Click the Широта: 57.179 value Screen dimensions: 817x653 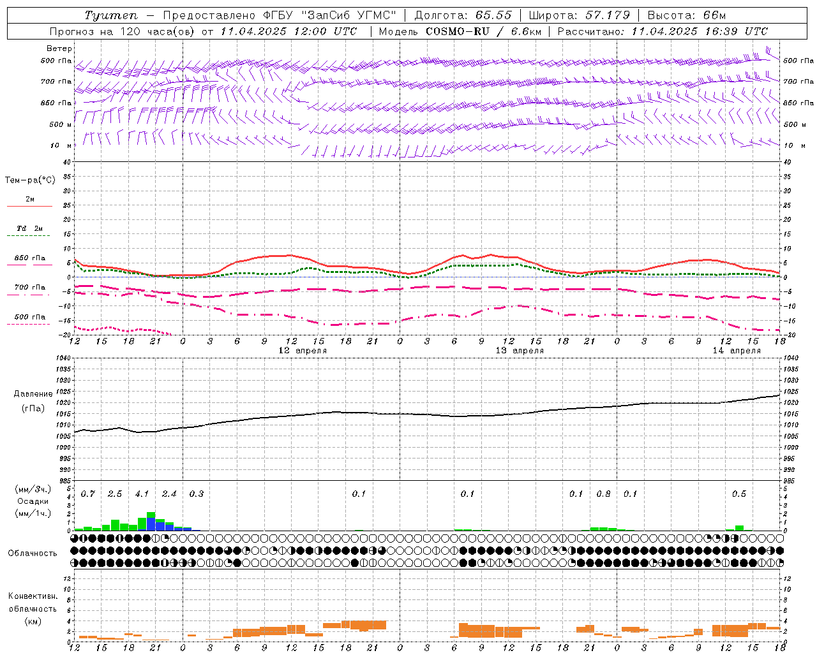pyautogui.click(x=579, y=15)
